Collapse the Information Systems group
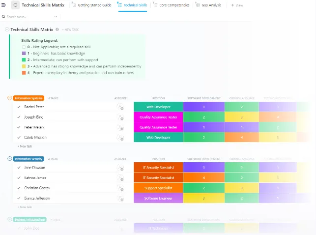Screen dimensions: 316x235 (x=9, y=98)
